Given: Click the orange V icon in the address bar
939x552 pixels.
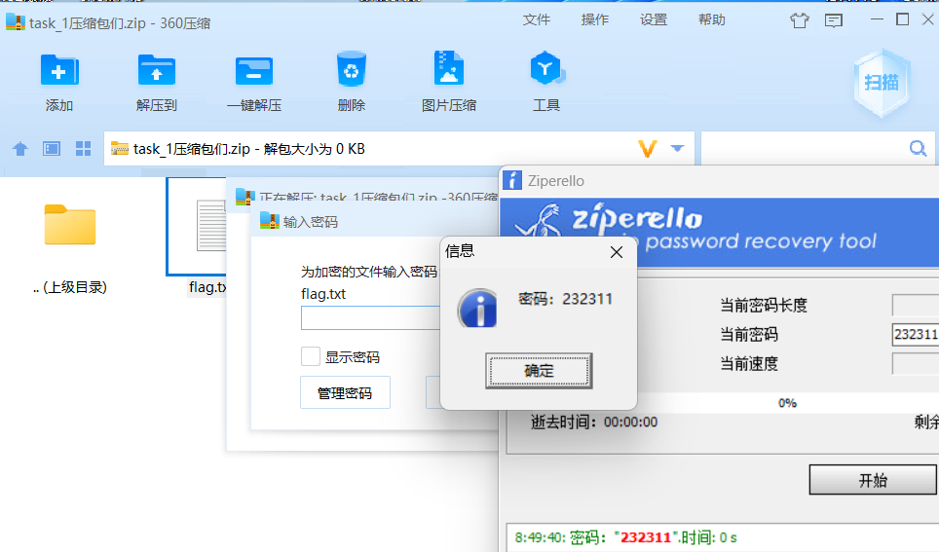Looking at the screenshot, I should point(648,149).
